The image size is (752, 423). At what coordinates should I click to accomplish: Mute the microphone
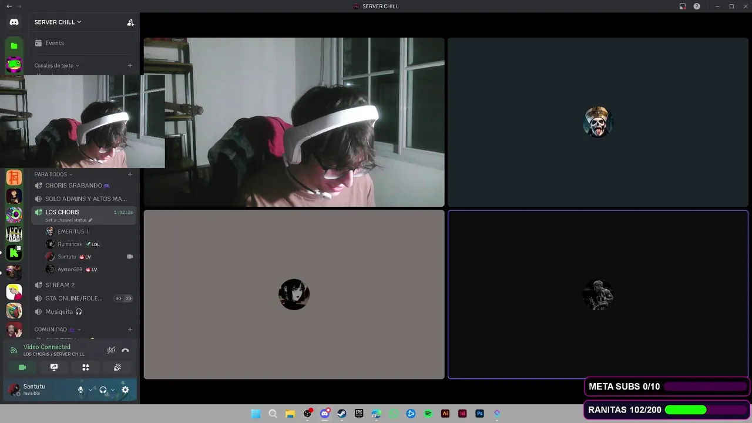(x=80, y=390)
